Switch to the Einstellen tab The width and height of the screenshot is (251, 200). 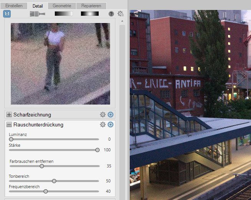coord(14,6)
